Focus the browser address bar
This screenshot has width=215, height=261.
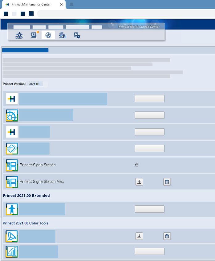coord(126,14)
